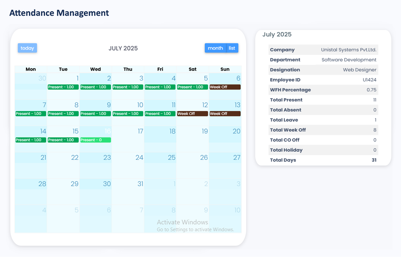The width and height of the screenshot is (401, 257).
Task: Click the Present - 1.00 event on July 11
Action: click(160, 114)
